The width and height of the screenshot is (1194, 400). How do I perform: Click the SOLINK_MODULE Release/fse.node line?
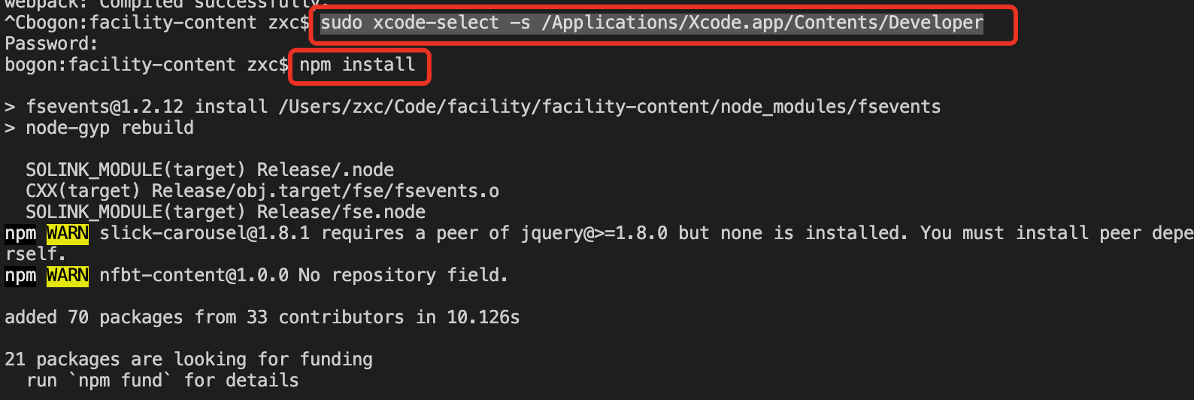coord(226,213)
